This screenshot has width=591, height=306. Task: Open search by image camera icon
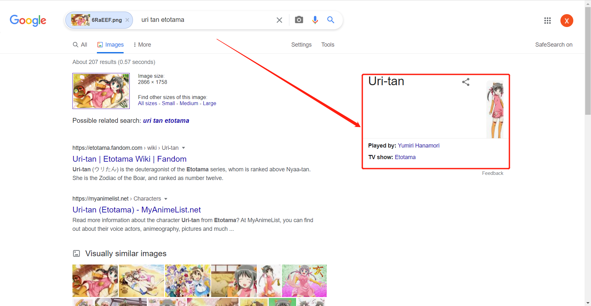coord(299,20)
